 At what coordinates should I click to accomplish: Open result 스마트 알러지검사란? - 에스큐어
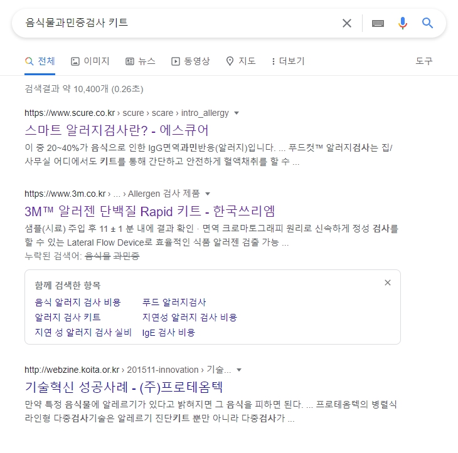coord(117,130)
